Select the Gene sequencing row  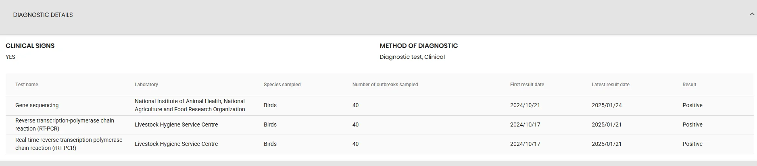click(x=380, y=106)
